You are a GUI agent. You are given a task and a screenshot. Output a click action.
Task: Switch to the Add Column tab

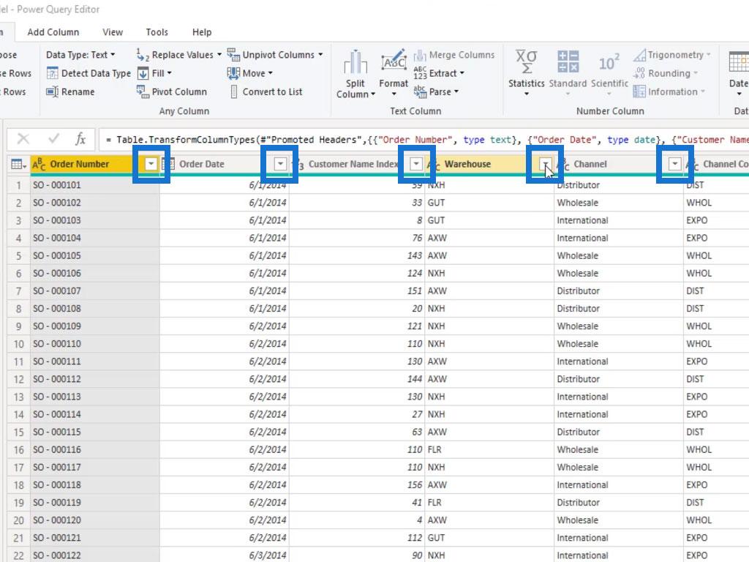(53, 32)
